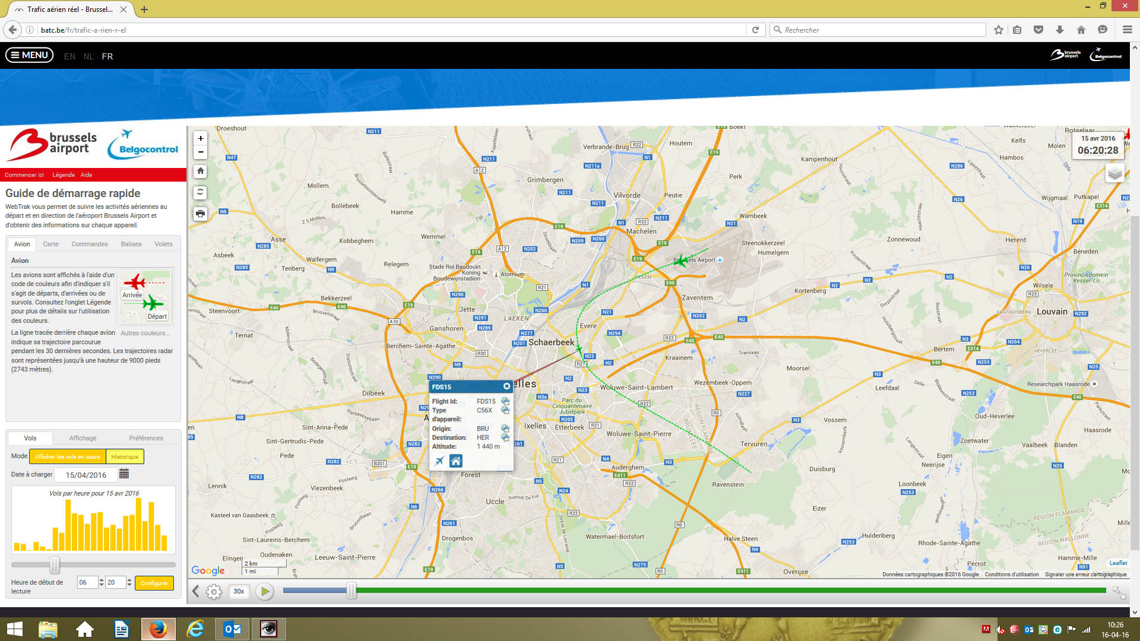Click the playback timeline slider handle
This screenshot has height=641, width=1140.
[x=351, y=590]
